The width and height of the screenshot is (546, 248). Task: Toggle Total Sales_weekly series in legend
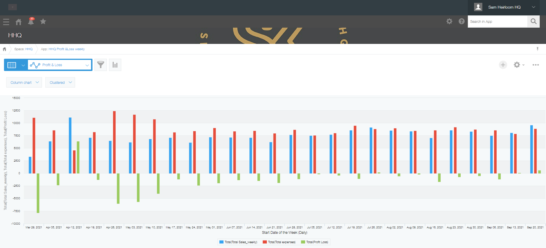[238, 242]
